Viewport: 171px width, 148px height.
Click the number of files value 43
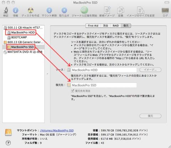(102, 143)
